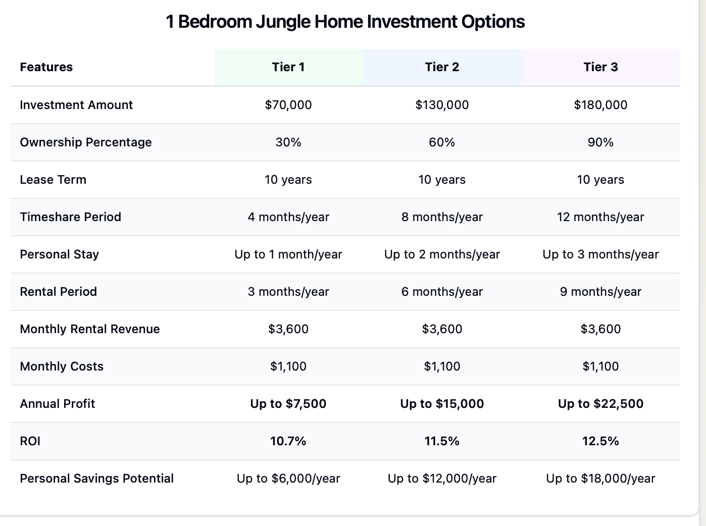Click the Monthly Costs row label
The height and width of the screenshot is (526, 706).
coord(62,366)
